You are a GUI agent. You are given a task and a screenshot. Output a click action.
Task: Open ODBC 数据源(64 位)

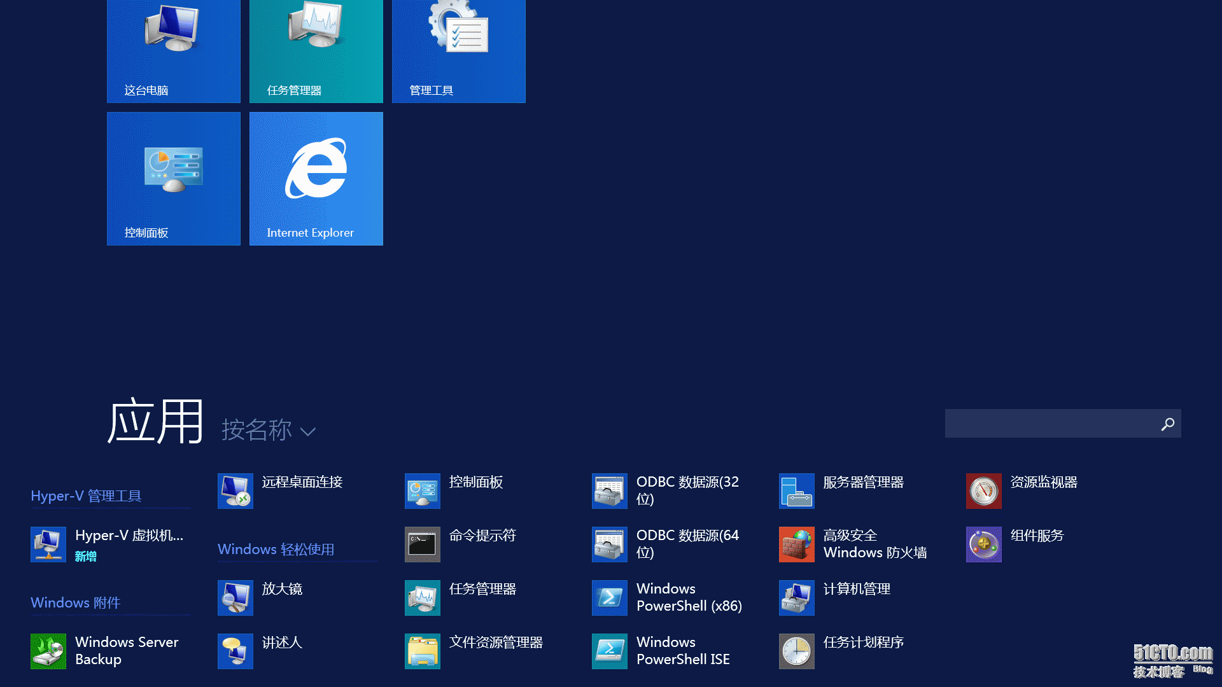point(666,544)
